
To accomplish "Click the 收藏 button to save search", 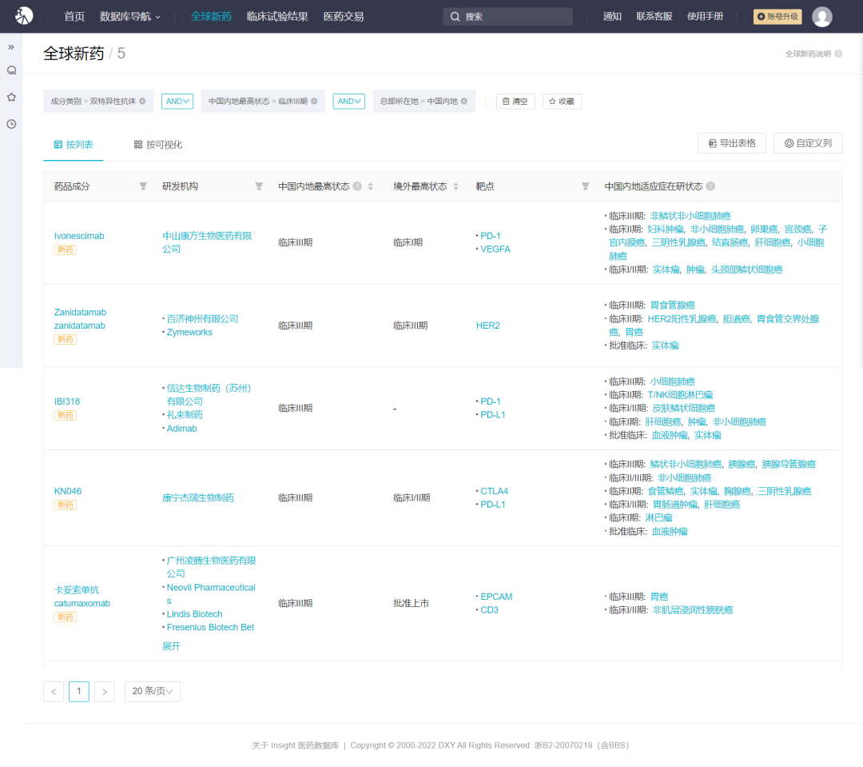I will [x=562, y=102].
